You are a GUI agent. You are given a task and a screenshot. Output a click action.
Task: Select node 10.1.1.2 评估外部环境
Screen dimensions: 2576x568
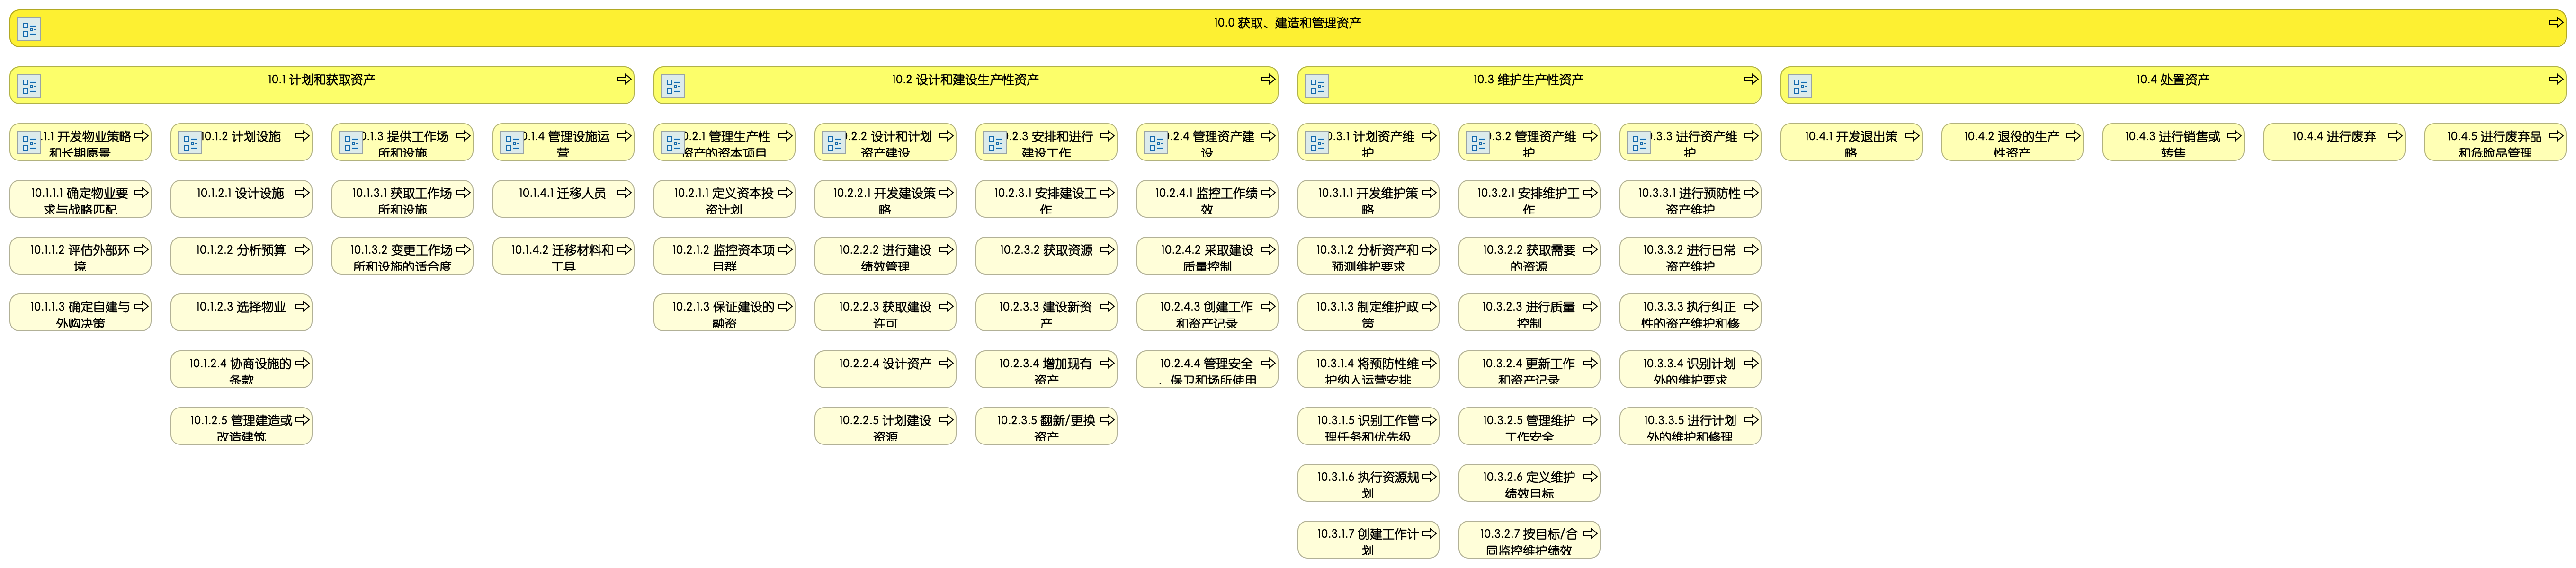(80, 257)
